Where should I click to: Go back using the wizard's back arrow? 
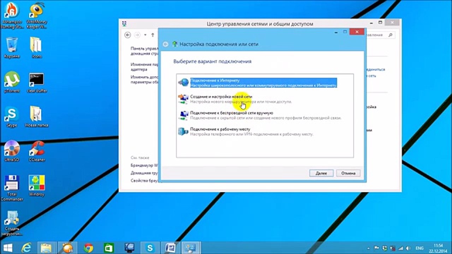(165, 44)
